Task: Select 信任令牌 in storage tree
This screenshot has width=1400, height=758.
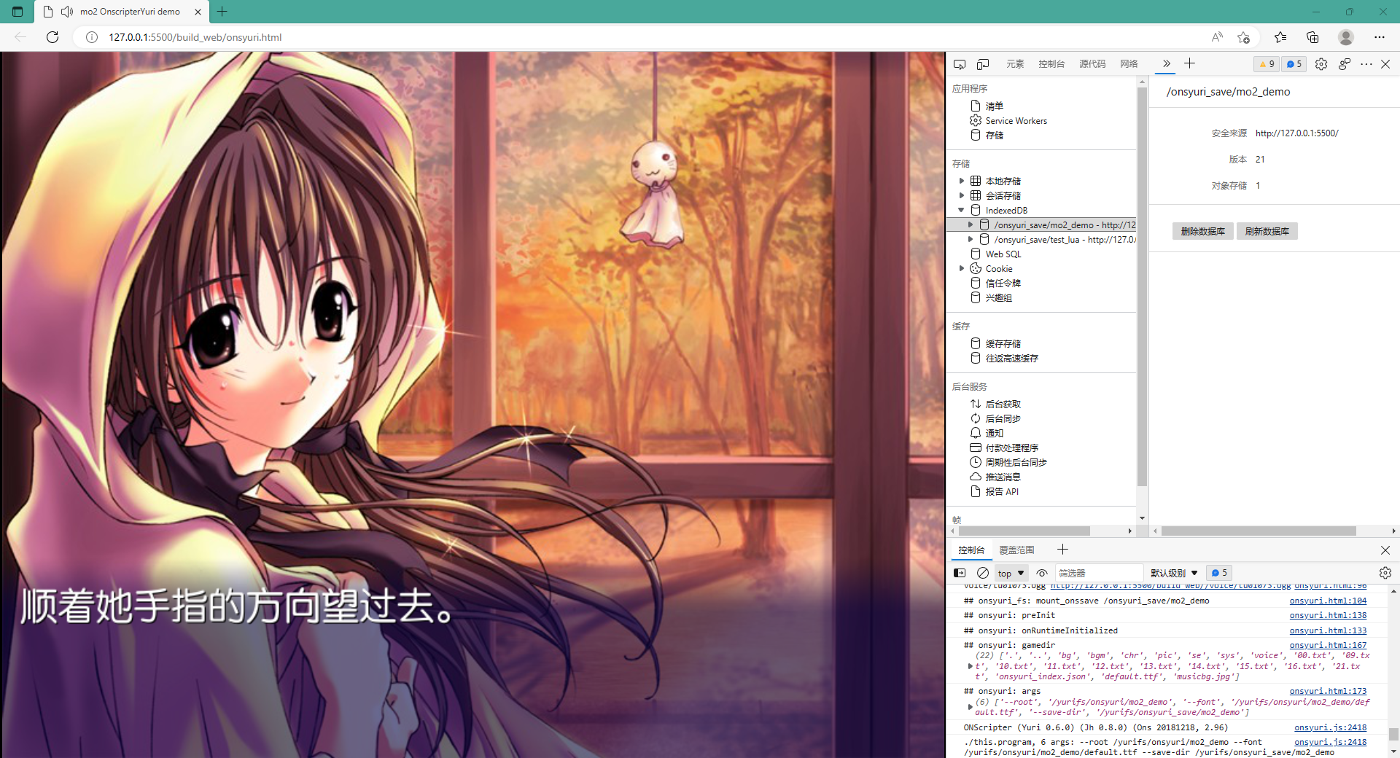Action: pos(1003,283)
